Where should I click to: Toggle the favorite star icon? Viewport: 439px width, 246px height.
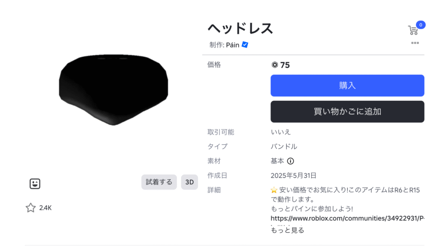(x=30, y=208)
